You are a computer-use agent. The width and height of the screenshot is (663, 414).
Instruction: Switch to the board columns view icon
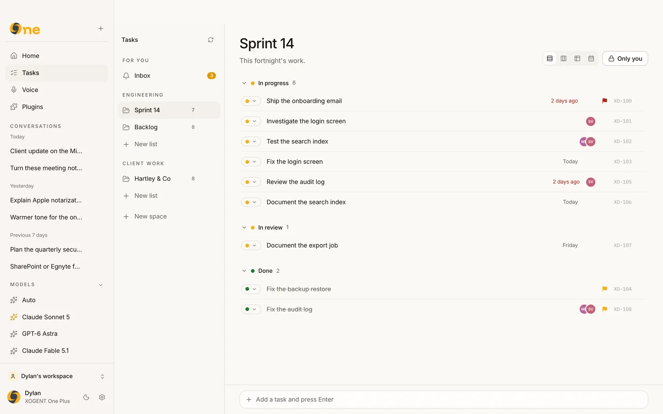click(x=564, y=58)
